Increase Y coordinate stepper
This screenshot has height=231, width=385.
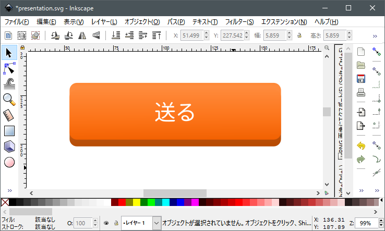pyautogui.click(x=247, y=33)
